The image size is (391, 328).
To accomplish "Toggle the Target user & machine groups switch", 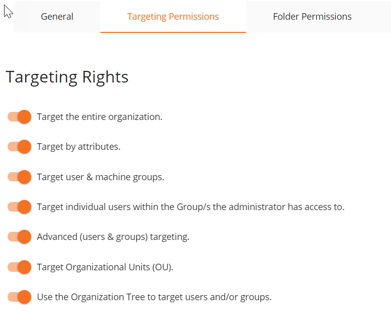I will point(19,177).
